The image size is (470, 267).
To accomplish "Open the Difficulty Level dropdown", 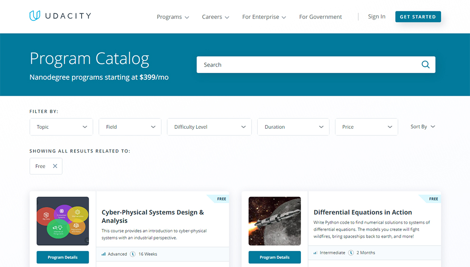I will (x=209, y=127).
